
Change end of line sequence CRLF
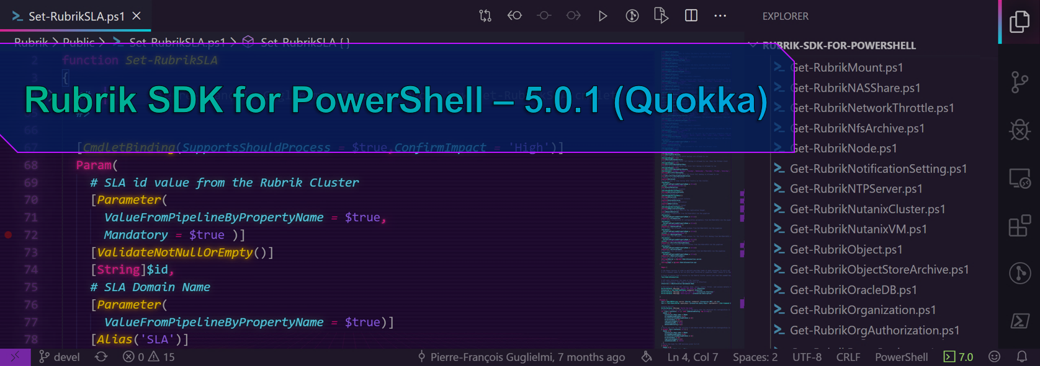(848, 357)
